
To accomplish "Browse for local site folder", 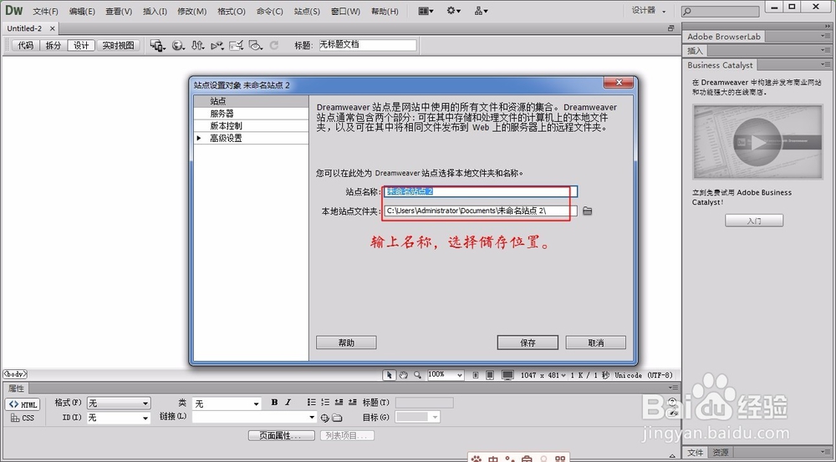I will pyautogui.click(x=587, y=211).
